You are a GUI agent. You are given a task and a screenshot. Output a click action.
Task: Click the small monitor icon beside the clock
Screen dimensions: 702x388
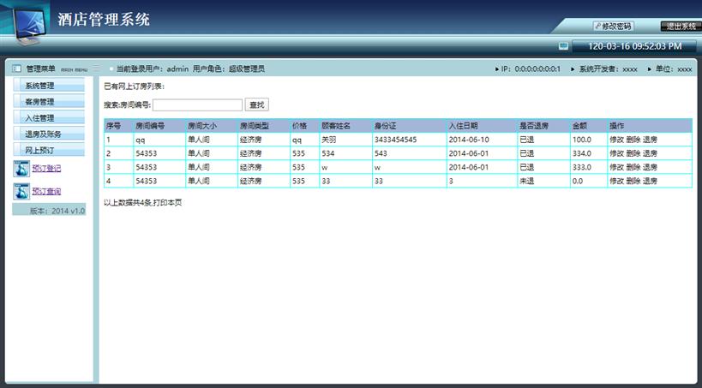[563, 46]
